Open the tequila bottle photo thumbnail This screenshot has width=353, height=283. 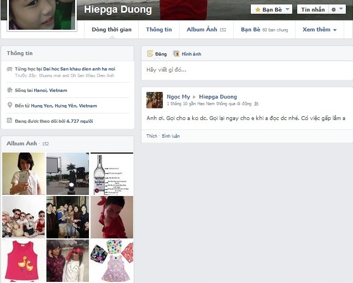111,173
